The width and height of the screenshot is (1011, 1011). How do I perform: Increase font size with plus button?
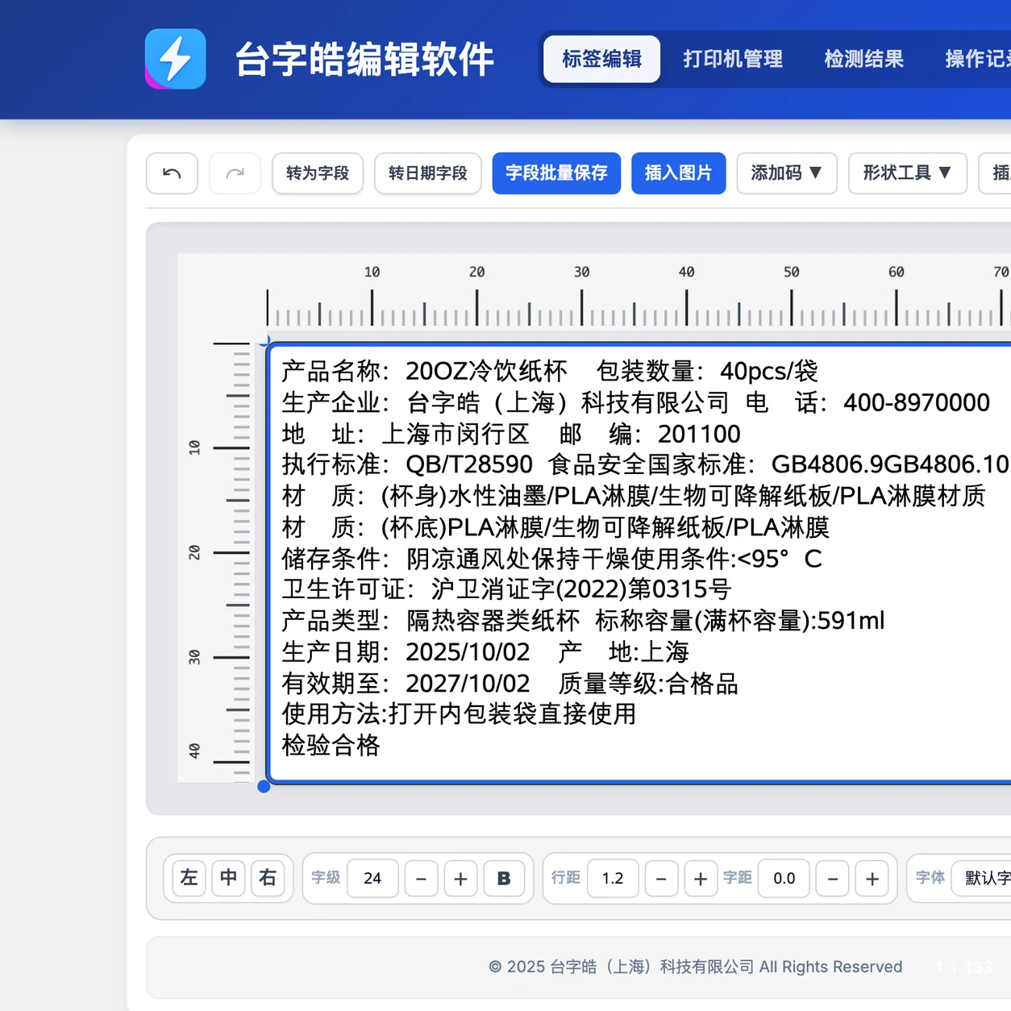point(460,878)
